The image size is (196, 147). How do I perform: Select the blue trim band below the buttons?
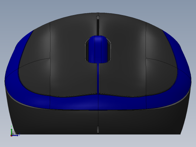(x=98, y=102)
